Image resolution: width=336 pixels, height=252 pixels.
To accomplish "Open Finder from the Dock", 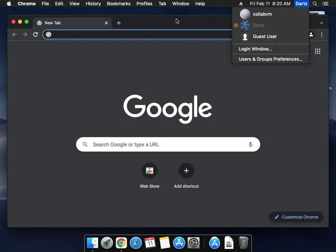I will coord(92,243).
